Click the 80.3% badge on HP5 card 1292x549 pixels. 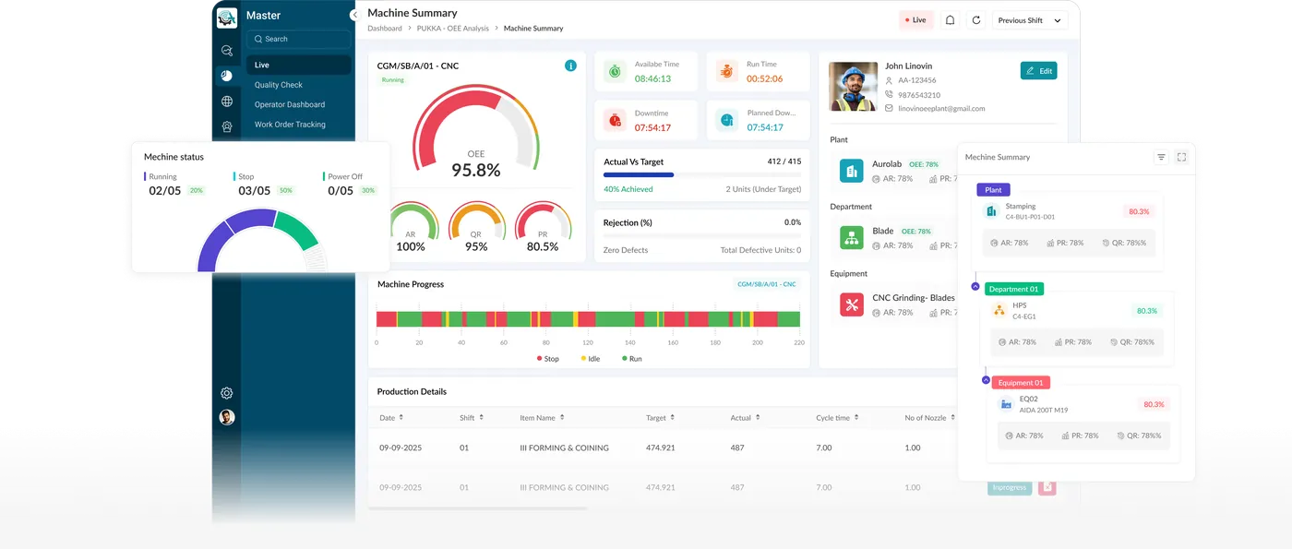point(1146,311)
